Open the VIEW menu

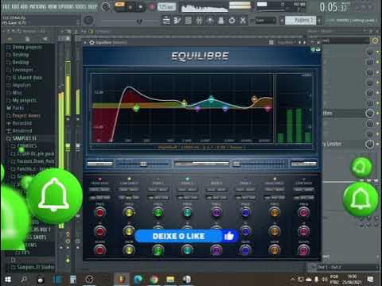(53, 6)
